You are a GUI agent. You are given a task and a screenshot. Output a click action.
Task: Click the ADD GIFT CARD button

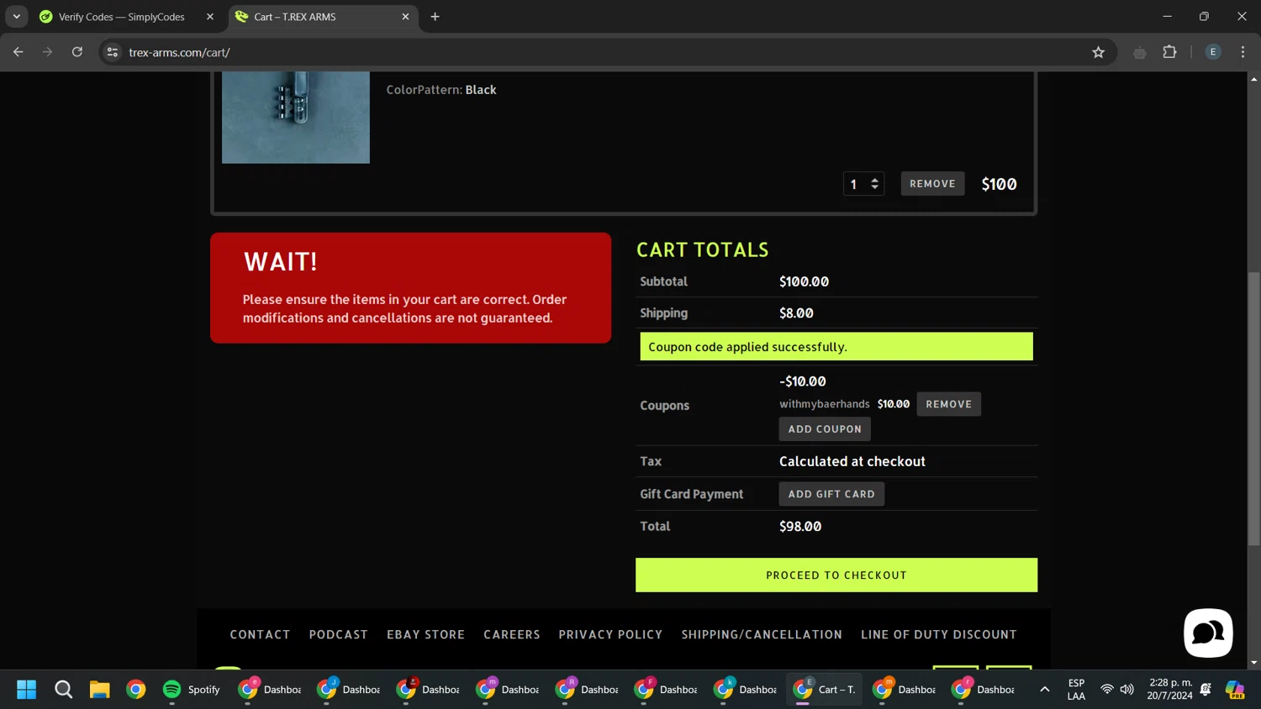point(831,494)
